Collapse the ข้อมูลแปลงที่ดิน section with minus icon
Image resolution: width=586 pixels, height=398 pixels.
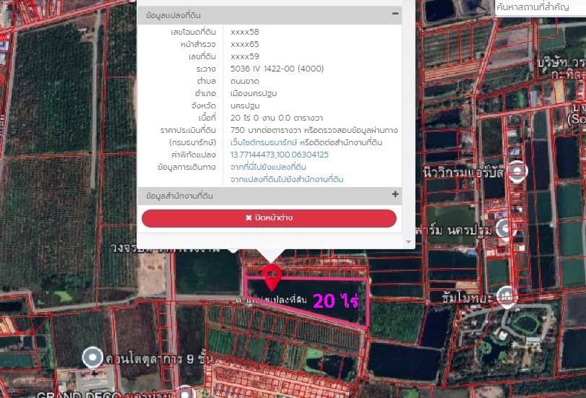coord(395,14)
